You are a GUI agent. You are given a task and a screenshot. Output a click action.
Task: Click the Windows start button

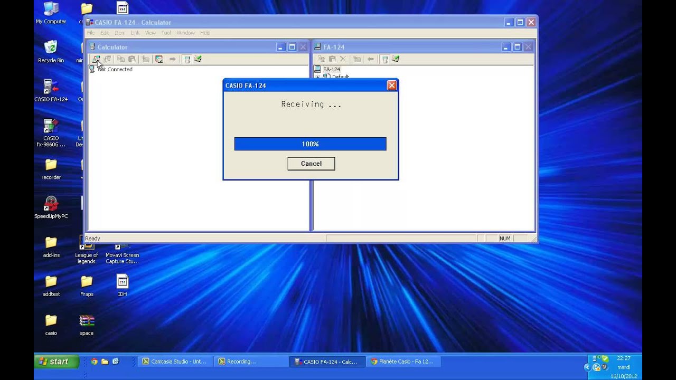click(57, 362)
